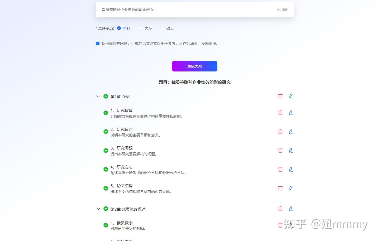Select the 硕士 education radio button
Image resolution: width=377 pixels, height=241 pixels.
162,28
